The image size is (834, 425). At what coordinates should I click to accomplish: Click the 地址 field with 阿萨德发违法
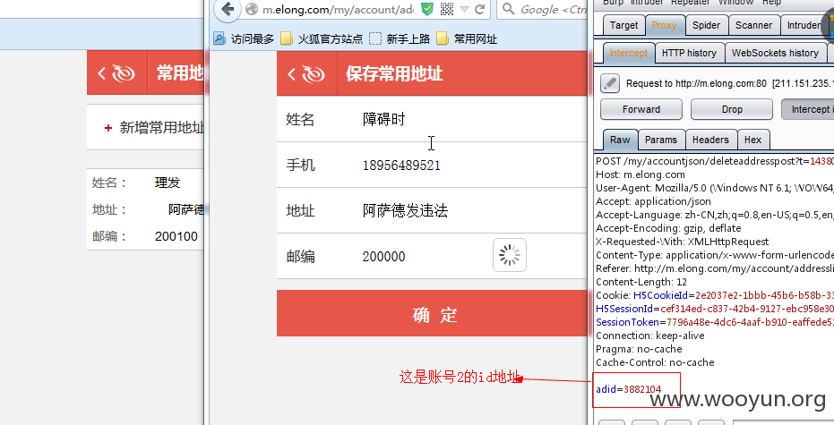[432, 211]
